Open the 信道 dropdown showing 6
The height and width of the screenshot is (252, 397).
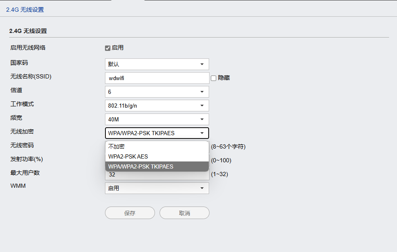pyautogui.click(x=157, y=92)
